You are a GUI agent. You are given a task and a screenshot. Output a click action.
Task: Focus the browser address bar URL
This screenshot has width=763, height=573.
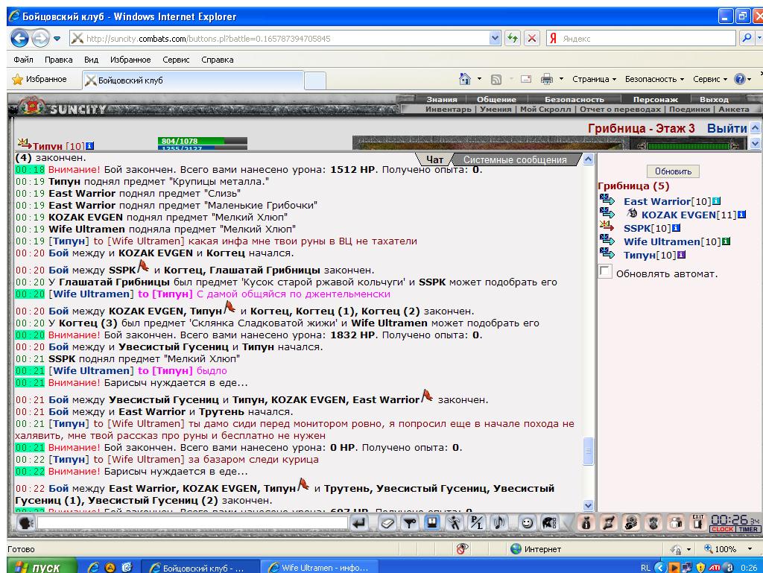coord(286,39)
